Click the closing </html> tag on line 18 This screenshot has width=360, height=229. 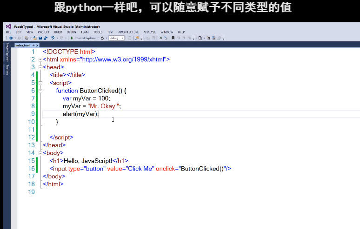(x=53, y=184)
